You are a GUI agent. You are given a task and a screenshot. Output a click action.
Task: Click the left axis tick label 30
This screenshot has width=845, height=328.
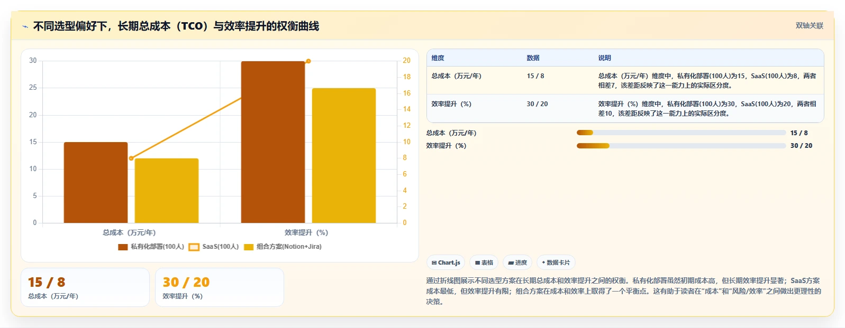click(33, 61)
